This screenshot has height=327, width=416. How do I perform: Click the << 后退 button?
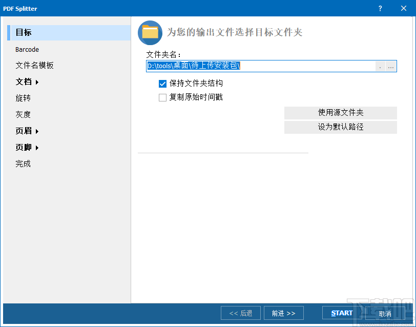click(240, 313)
